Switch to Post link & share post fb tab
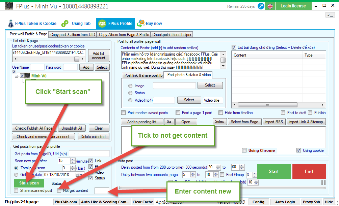Screen dimensions: 339x206 (x=144, y=75)
